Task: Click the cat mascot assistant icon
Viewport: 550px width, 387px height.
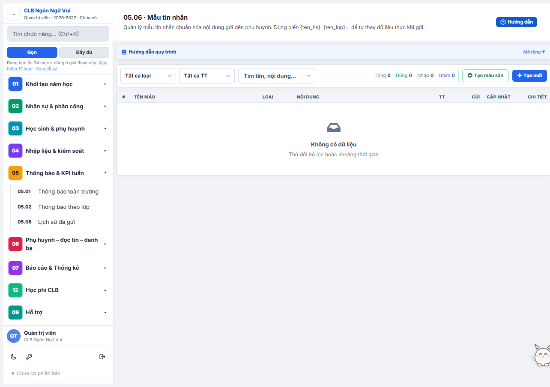Action: (542, 355)
